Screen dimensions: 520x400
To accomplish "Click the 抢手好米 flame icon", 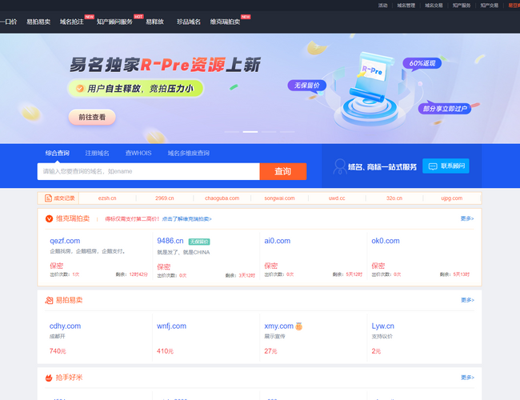I will click(x=49, y=377).
